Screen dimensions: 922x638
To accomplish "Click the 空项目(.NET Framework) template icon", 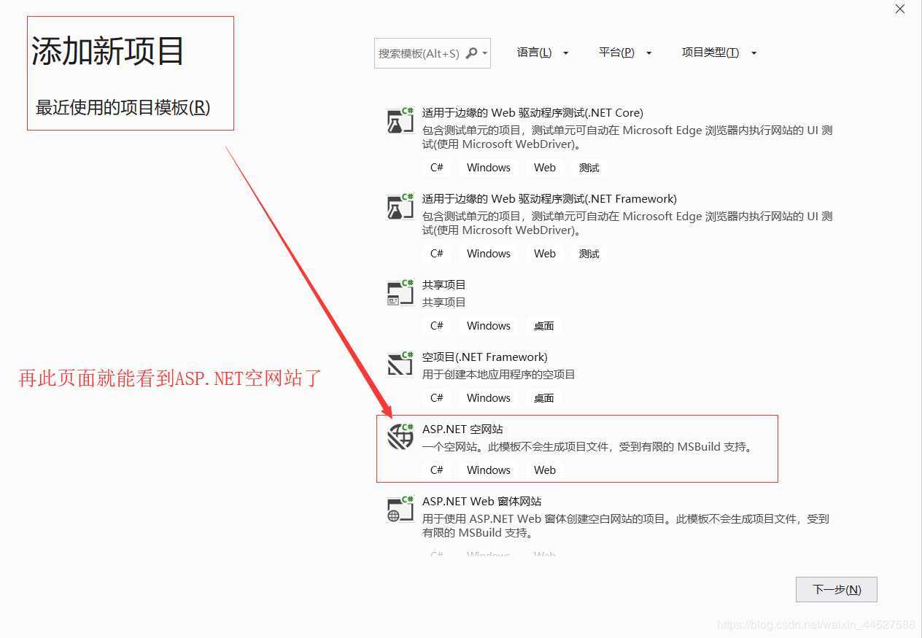I will click(x=400, y=364).
